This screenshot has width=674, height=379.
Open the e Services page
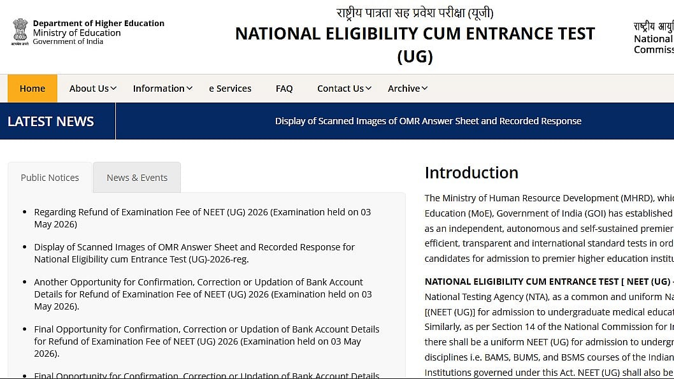(230, 89)
